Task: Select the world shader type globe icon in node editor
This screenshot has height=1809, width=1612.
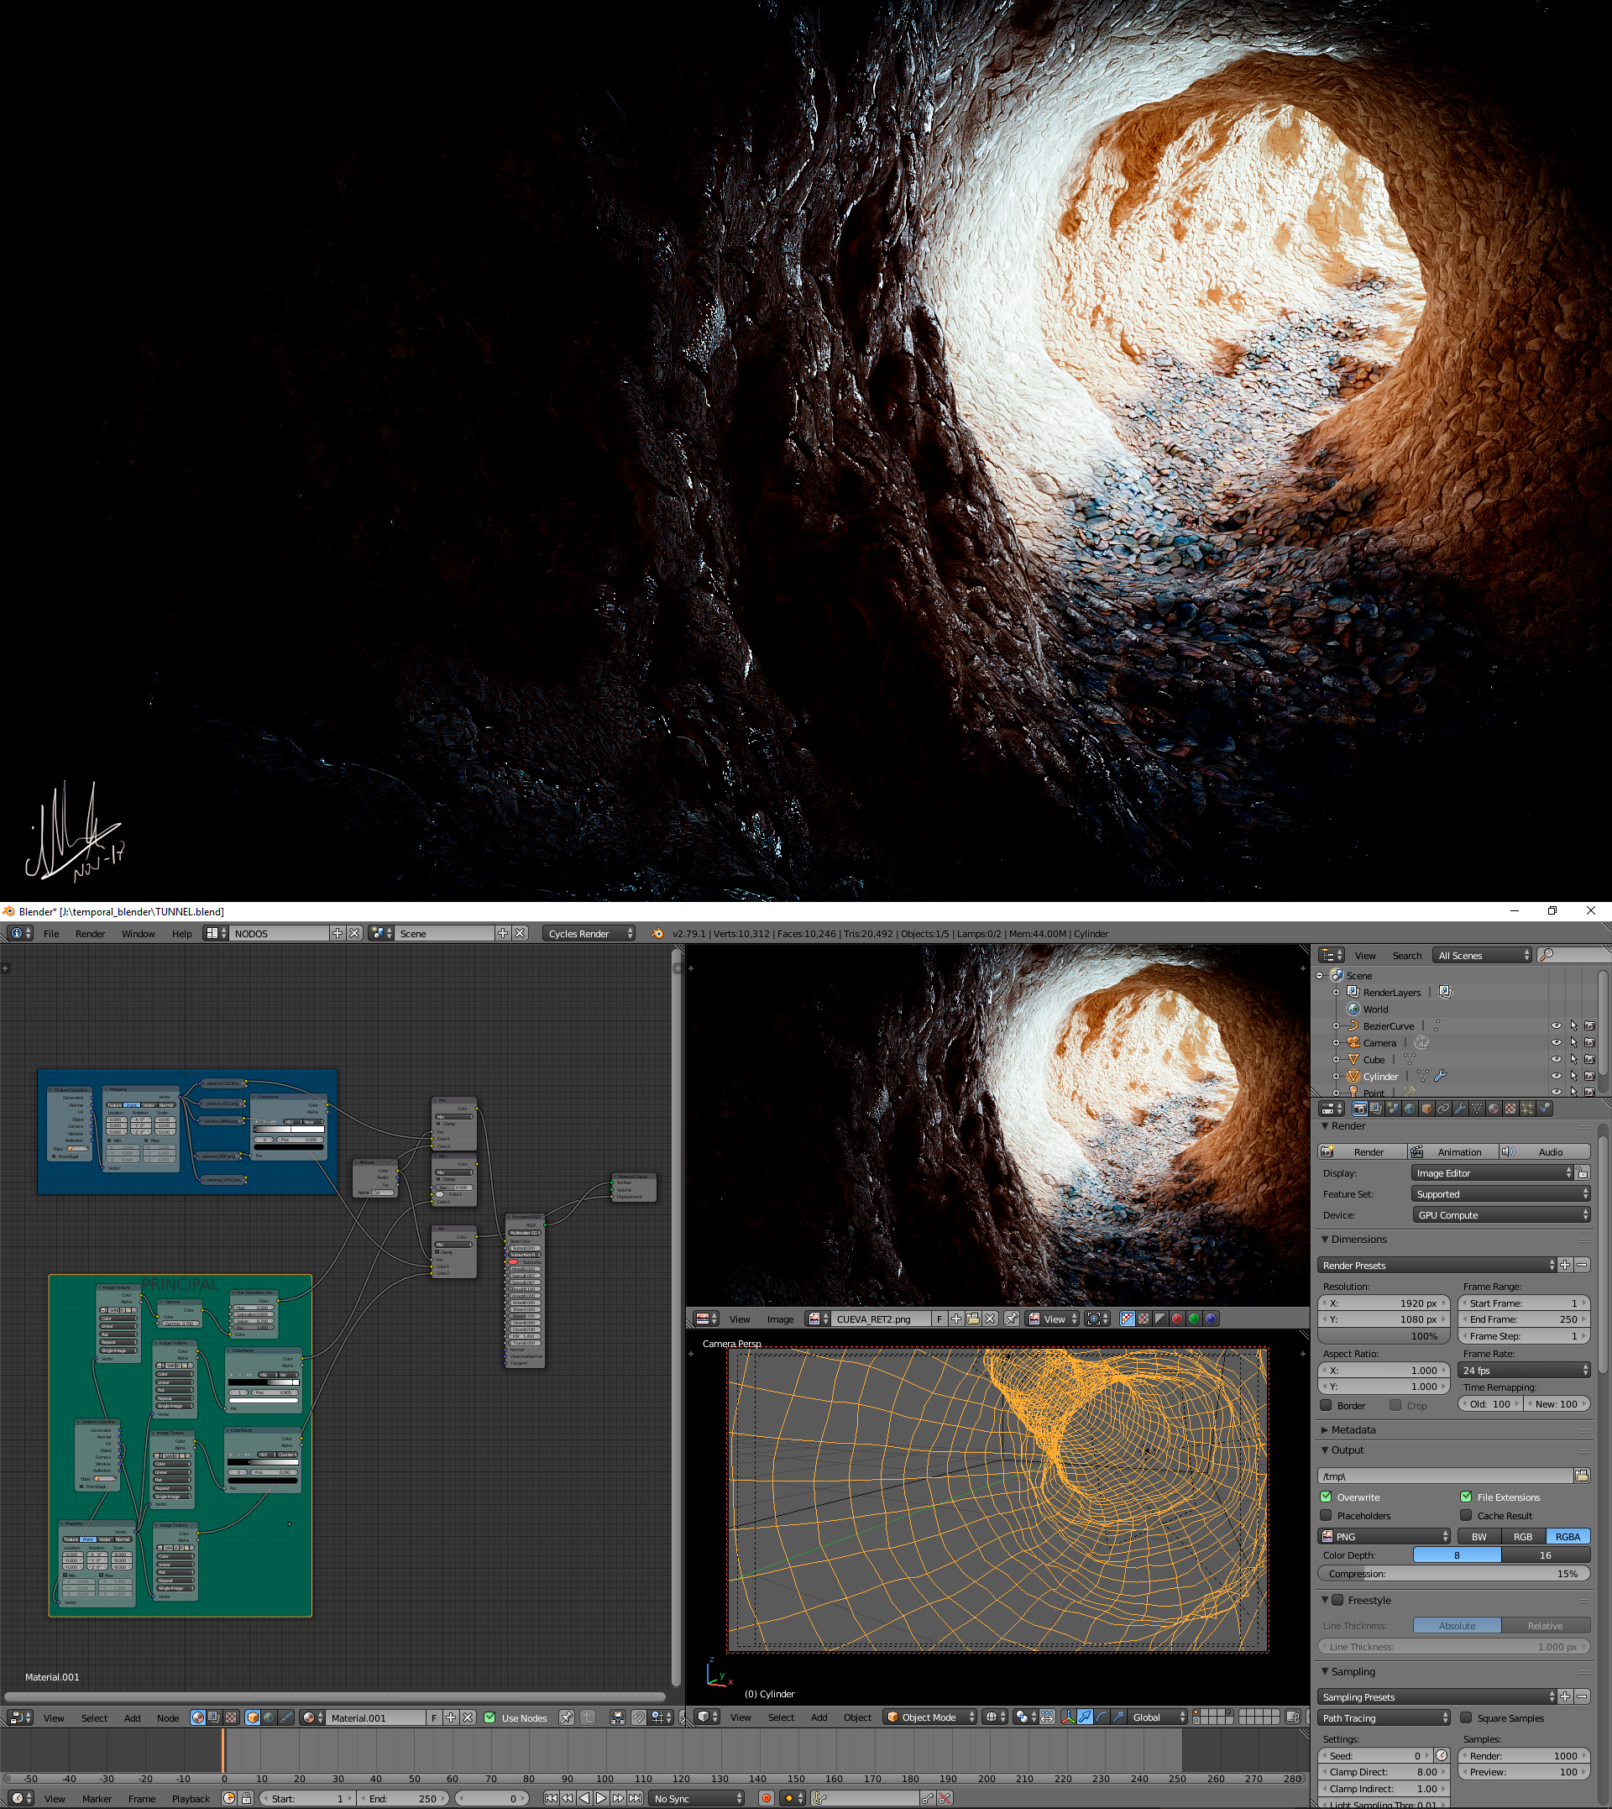Action: pos(270,1717)
